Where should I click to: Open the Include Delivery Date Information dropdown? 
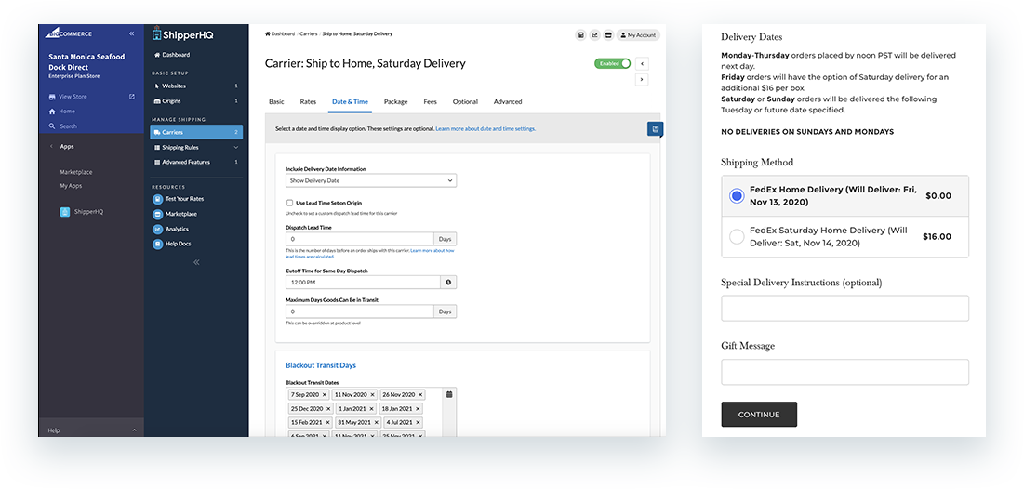pos(370,180)
